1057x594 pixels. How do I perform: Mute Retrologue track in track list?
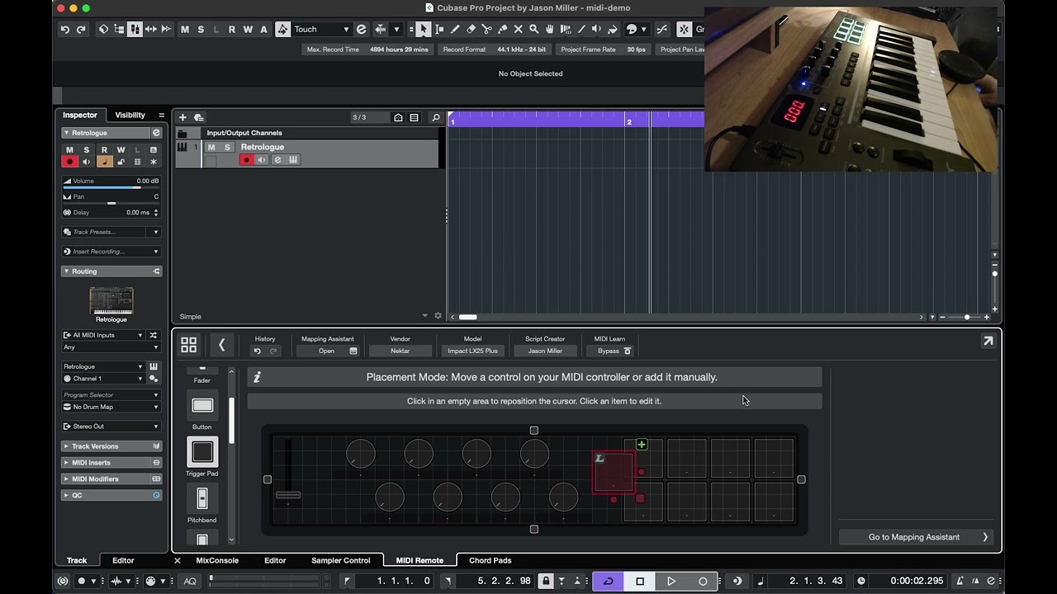211,147
